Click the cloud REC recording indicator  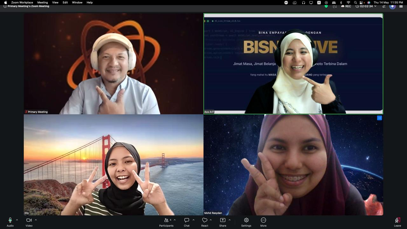[x=346, y=6]
